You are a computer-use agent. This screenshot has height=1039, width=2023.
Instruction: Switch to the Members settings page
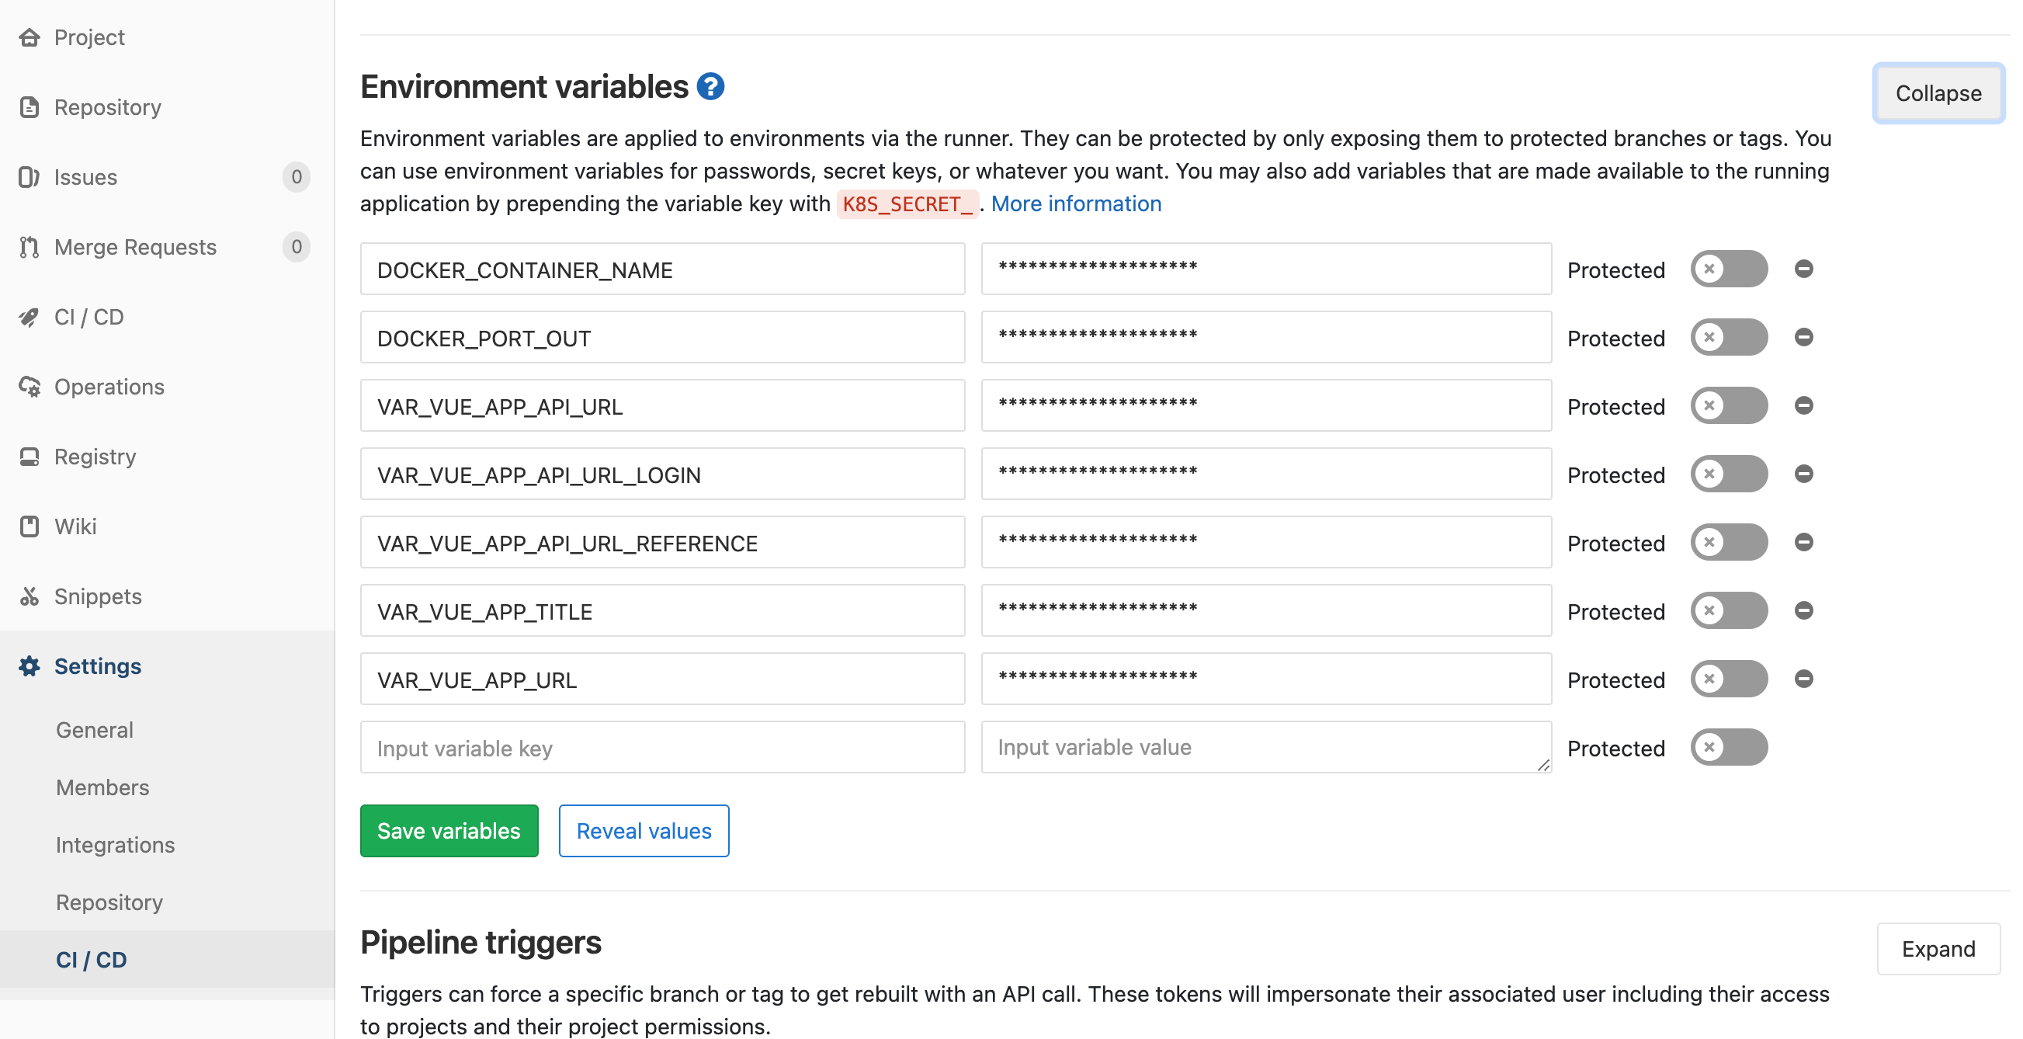point(102,787)
